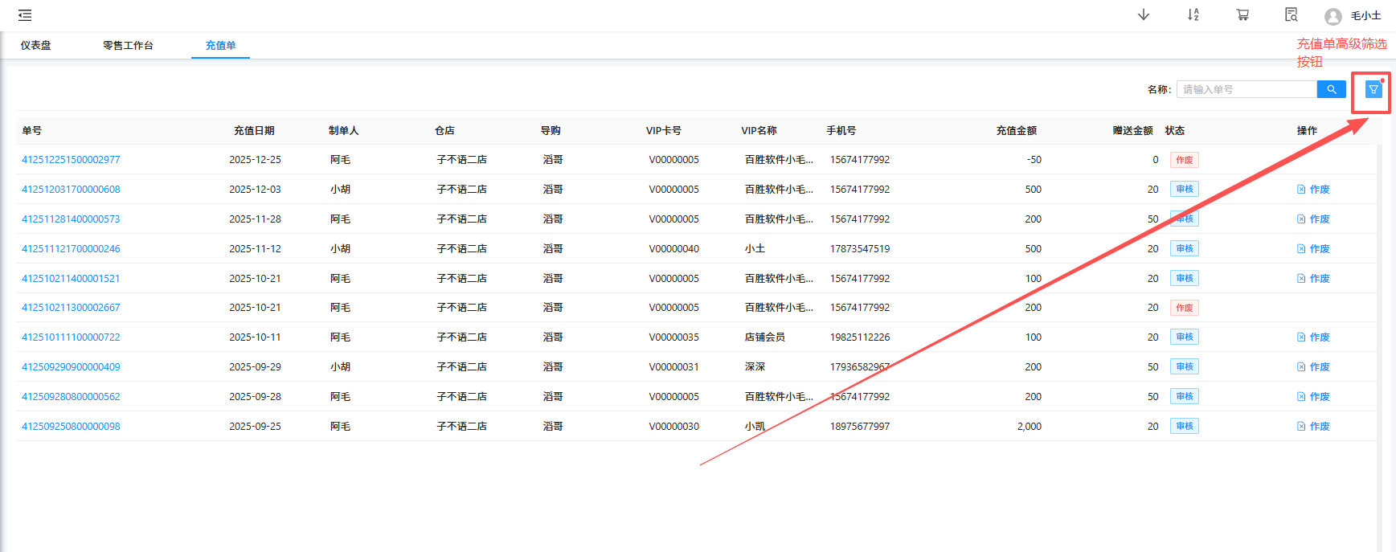
Task: Open order 412510211300002667
Action: pyautogui.click(x=71, y=307)
